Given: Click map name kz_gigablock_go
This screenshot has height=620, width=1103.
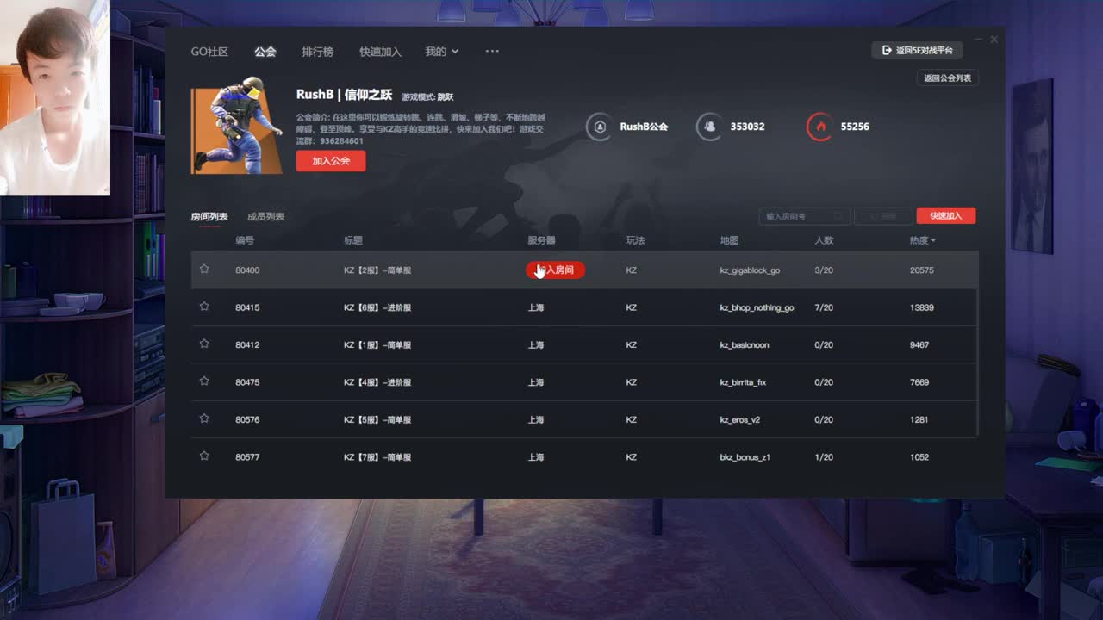Looking at the screenshot, I should coord(750,270).
